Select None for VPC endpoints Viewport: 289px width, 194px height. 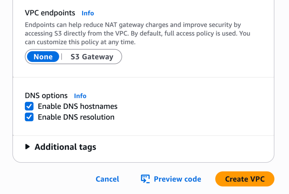[x=43, y=57]
